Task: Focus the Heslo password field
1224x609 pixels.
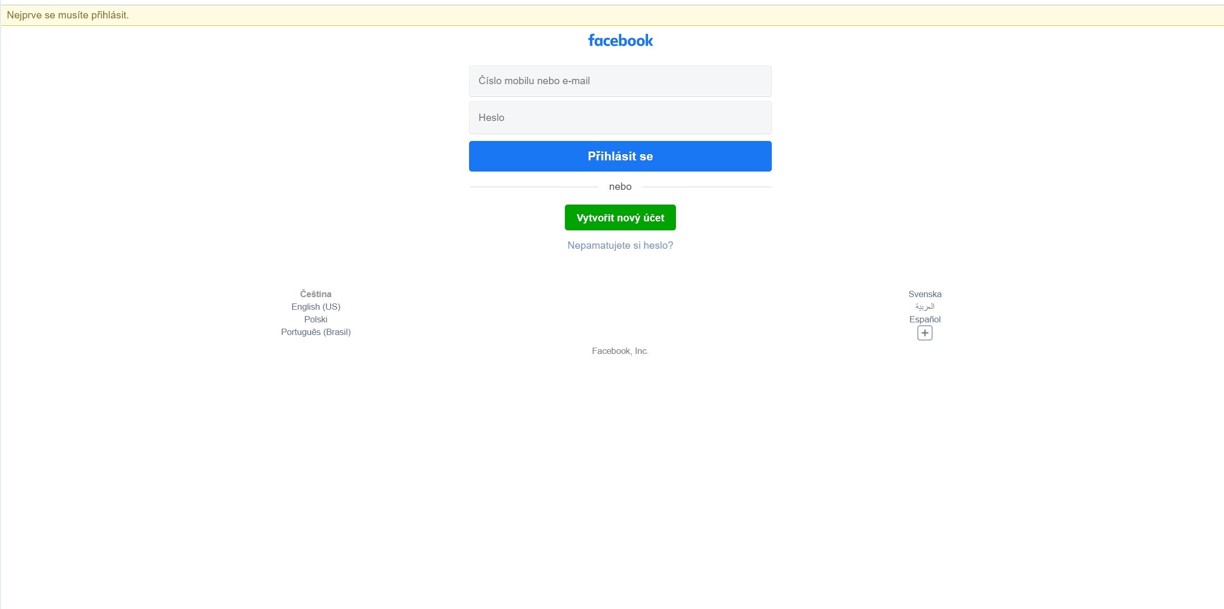Action: [620, 118]
